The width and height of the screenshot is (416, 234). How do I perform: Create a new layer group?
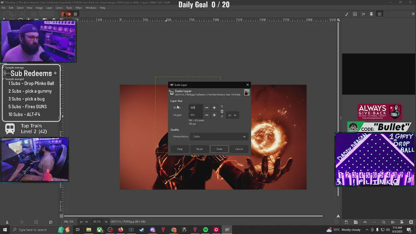pos(356,222)
